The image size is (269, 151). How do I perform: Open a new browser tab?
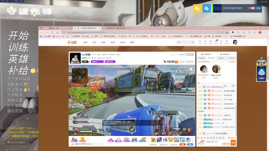coord(132,28)
